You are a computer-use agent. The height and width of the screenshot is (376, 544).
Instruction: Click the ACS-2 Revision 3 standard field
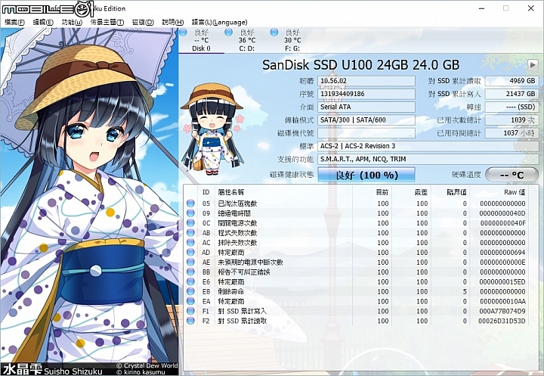pos(428,146)
